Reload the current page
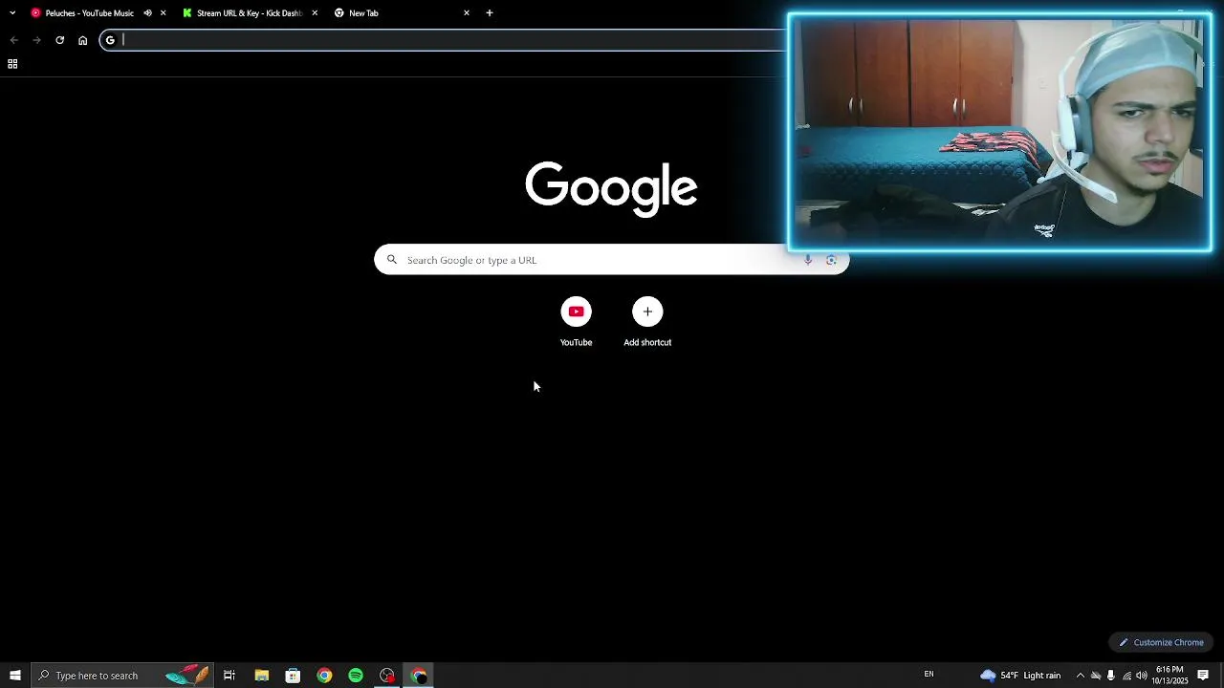Image resolution: width=1224 pixels, height=688 pixels. pyautogui.click(x=59, y=40)
